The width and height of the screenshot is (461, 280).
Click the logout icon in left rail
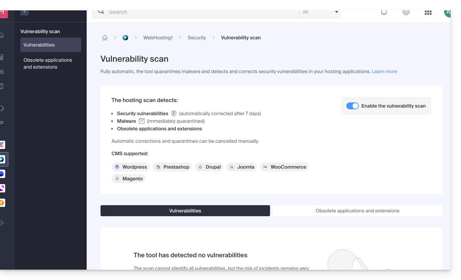[x=2, y=223]
